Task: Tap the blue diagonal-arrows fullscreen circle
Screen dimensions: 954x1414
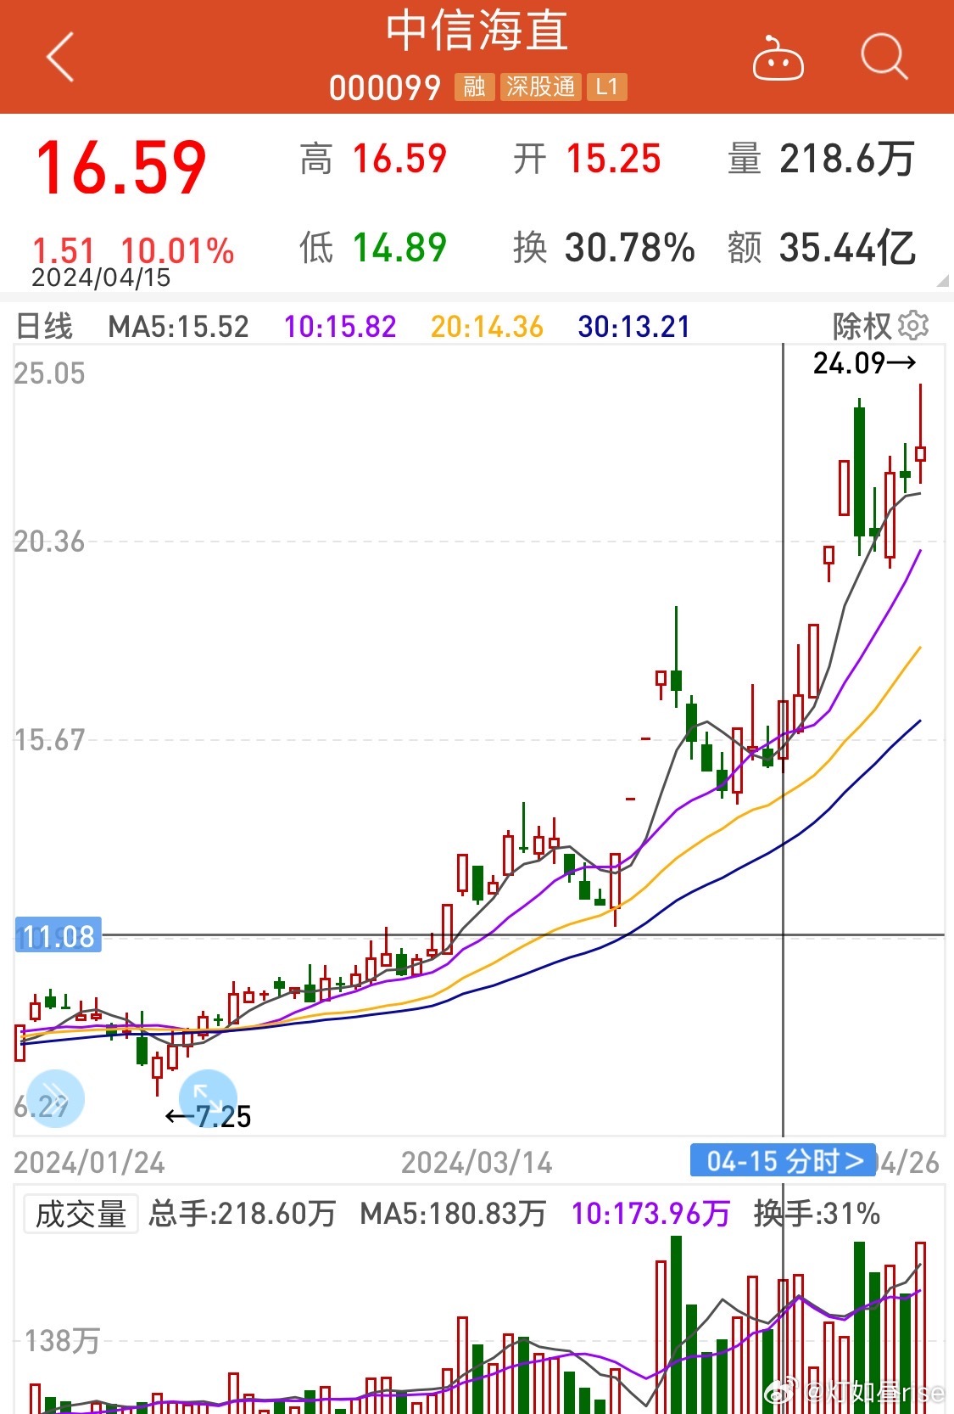Action: tap(208, 1098)
